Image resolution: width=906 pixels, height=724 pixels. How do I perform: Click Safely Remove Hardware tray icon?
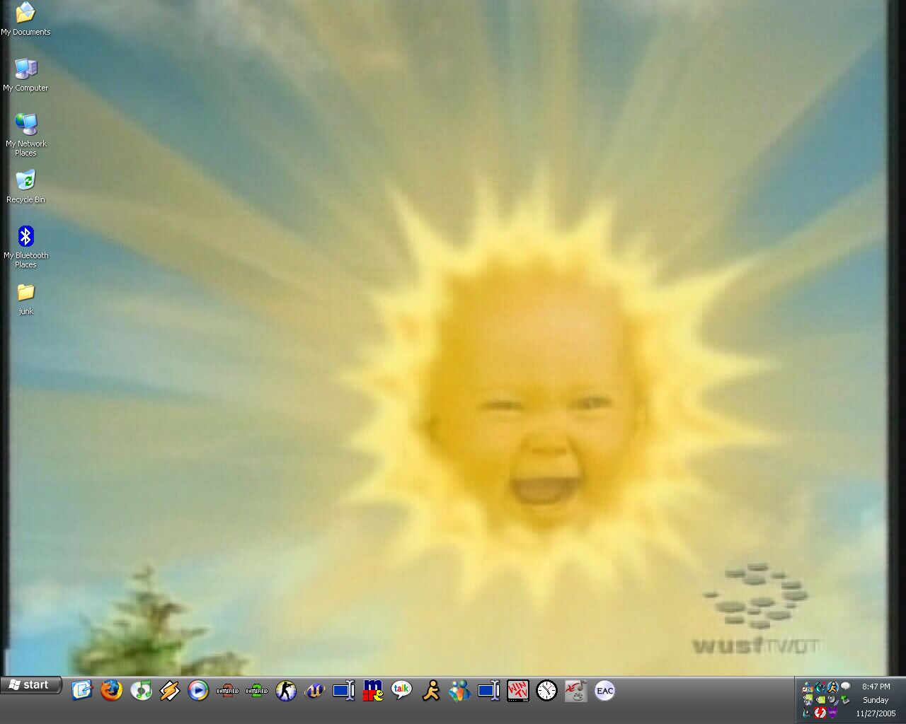(x=845, y=699)
